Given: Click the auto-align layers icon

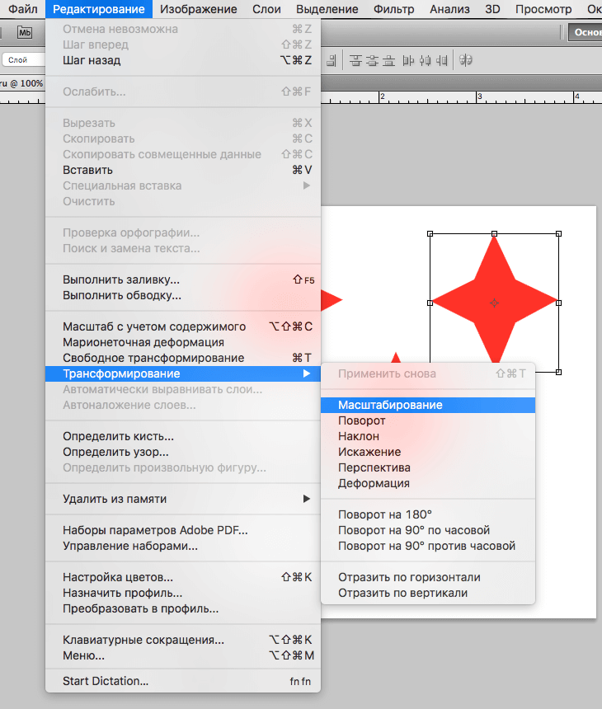Looking at the screenshot, I should tap(466, 60).
